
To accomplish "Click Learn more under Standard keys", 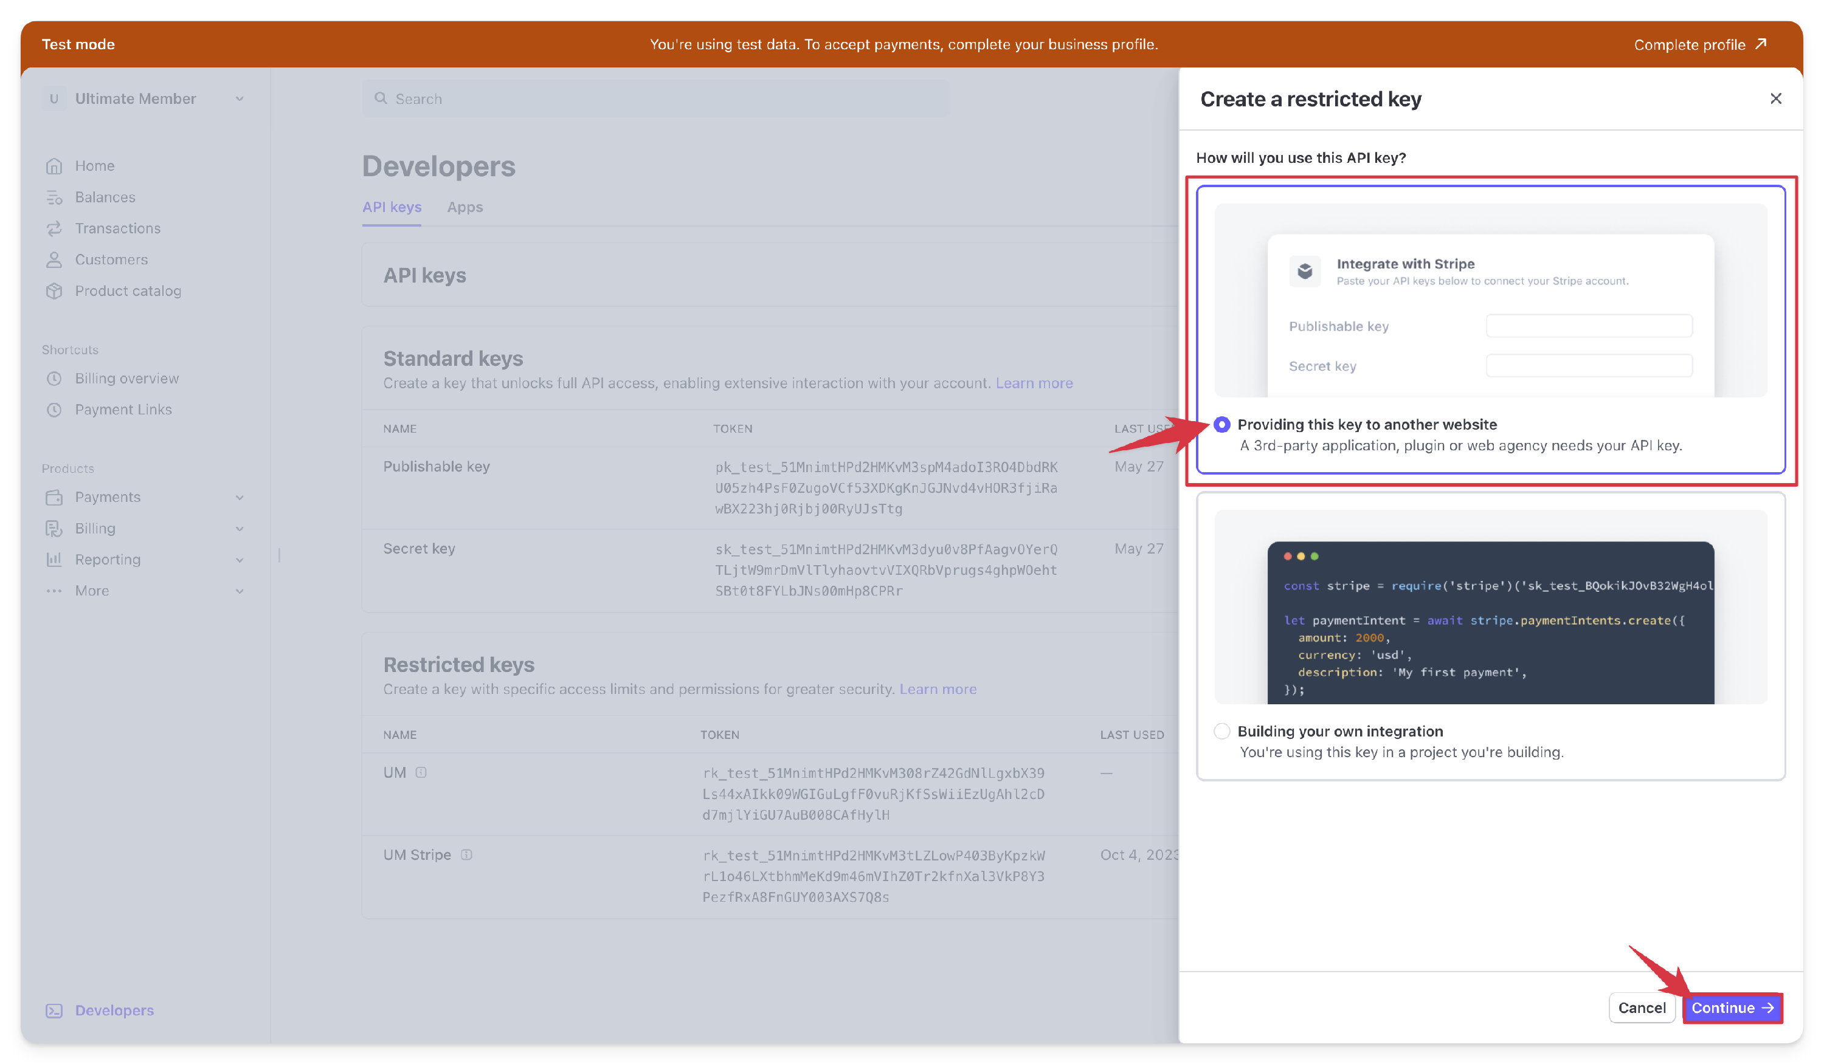I will coord(1034,383).
